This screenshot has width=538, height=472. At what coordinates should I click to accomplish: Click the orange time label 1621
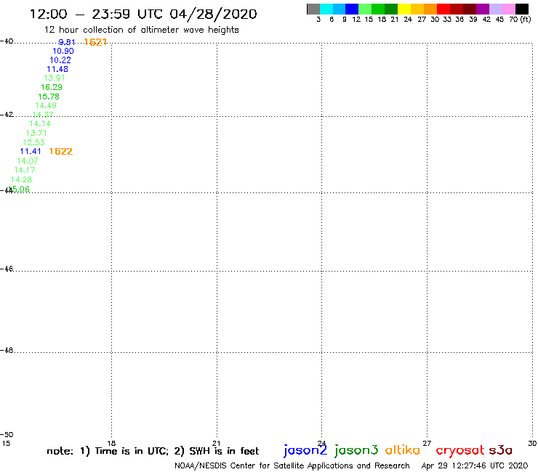[x=95, y=42]
